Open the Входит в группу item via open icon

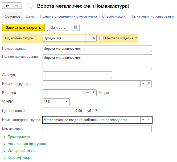click(149, 84)
